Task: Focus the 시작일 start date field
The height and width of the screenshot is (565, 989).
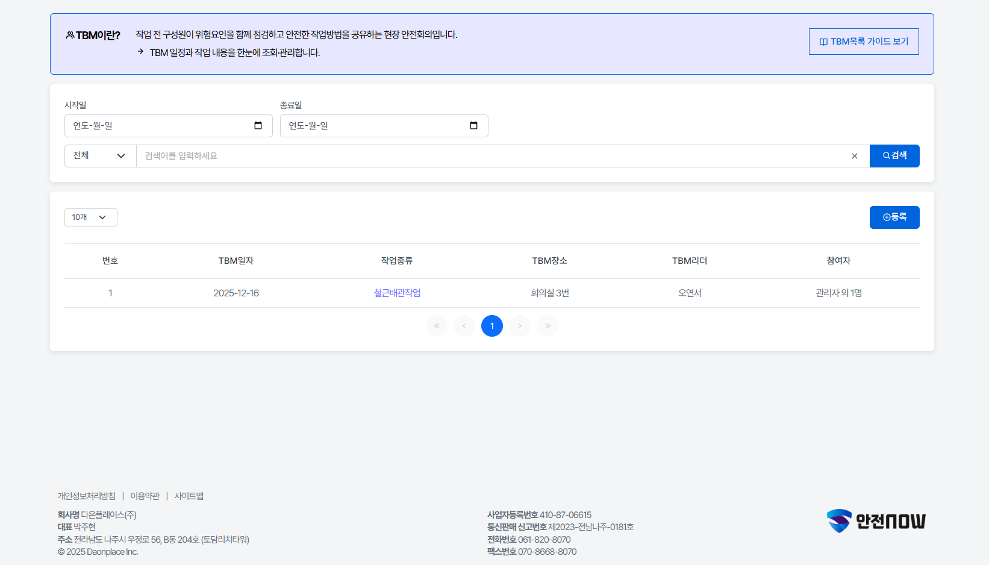Action: click(160, 126)
